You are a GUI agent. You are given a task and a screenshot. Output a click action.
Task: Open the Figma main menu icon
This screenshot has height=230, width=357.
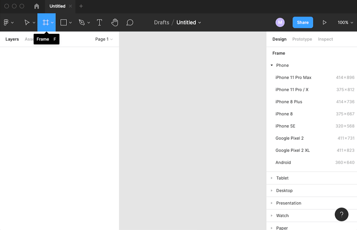pyautogui.click(x=6, y=22)
